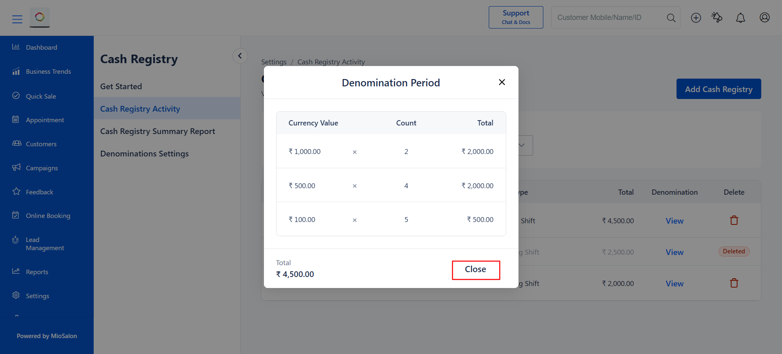
Task: Close dialog with the X icon
Action: pyautogui.click(x=502, y=82)
